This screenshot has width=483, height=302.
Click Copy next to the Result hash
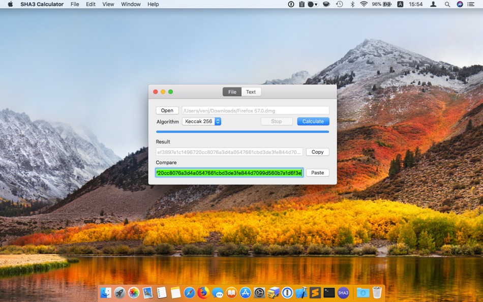pyautogui.click(x=317, y=152)
